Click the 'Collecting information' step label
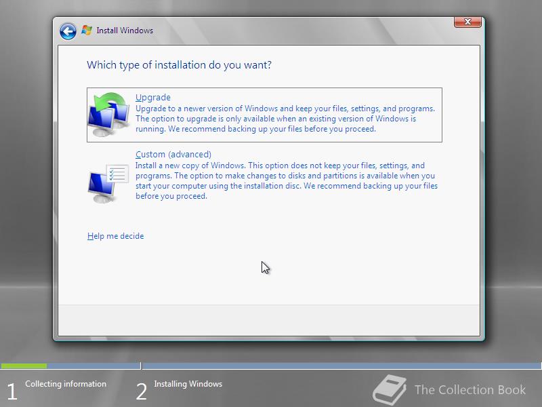 click(x=66, y=384)
